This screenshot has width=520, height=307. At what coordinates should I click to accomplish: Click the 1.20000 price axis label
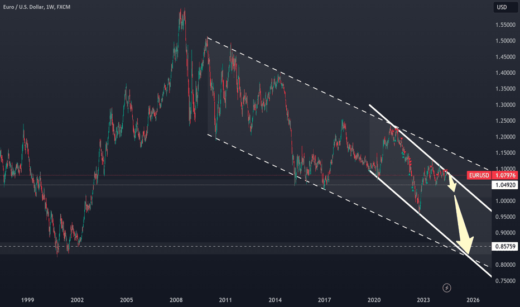coord(505,137)
